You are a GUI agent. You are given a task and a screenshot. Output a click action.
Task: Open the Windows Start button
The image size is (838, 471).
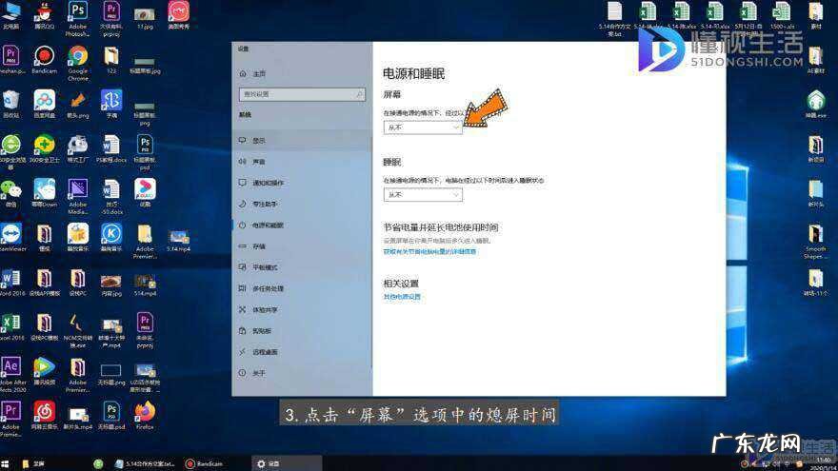(6, 464)
